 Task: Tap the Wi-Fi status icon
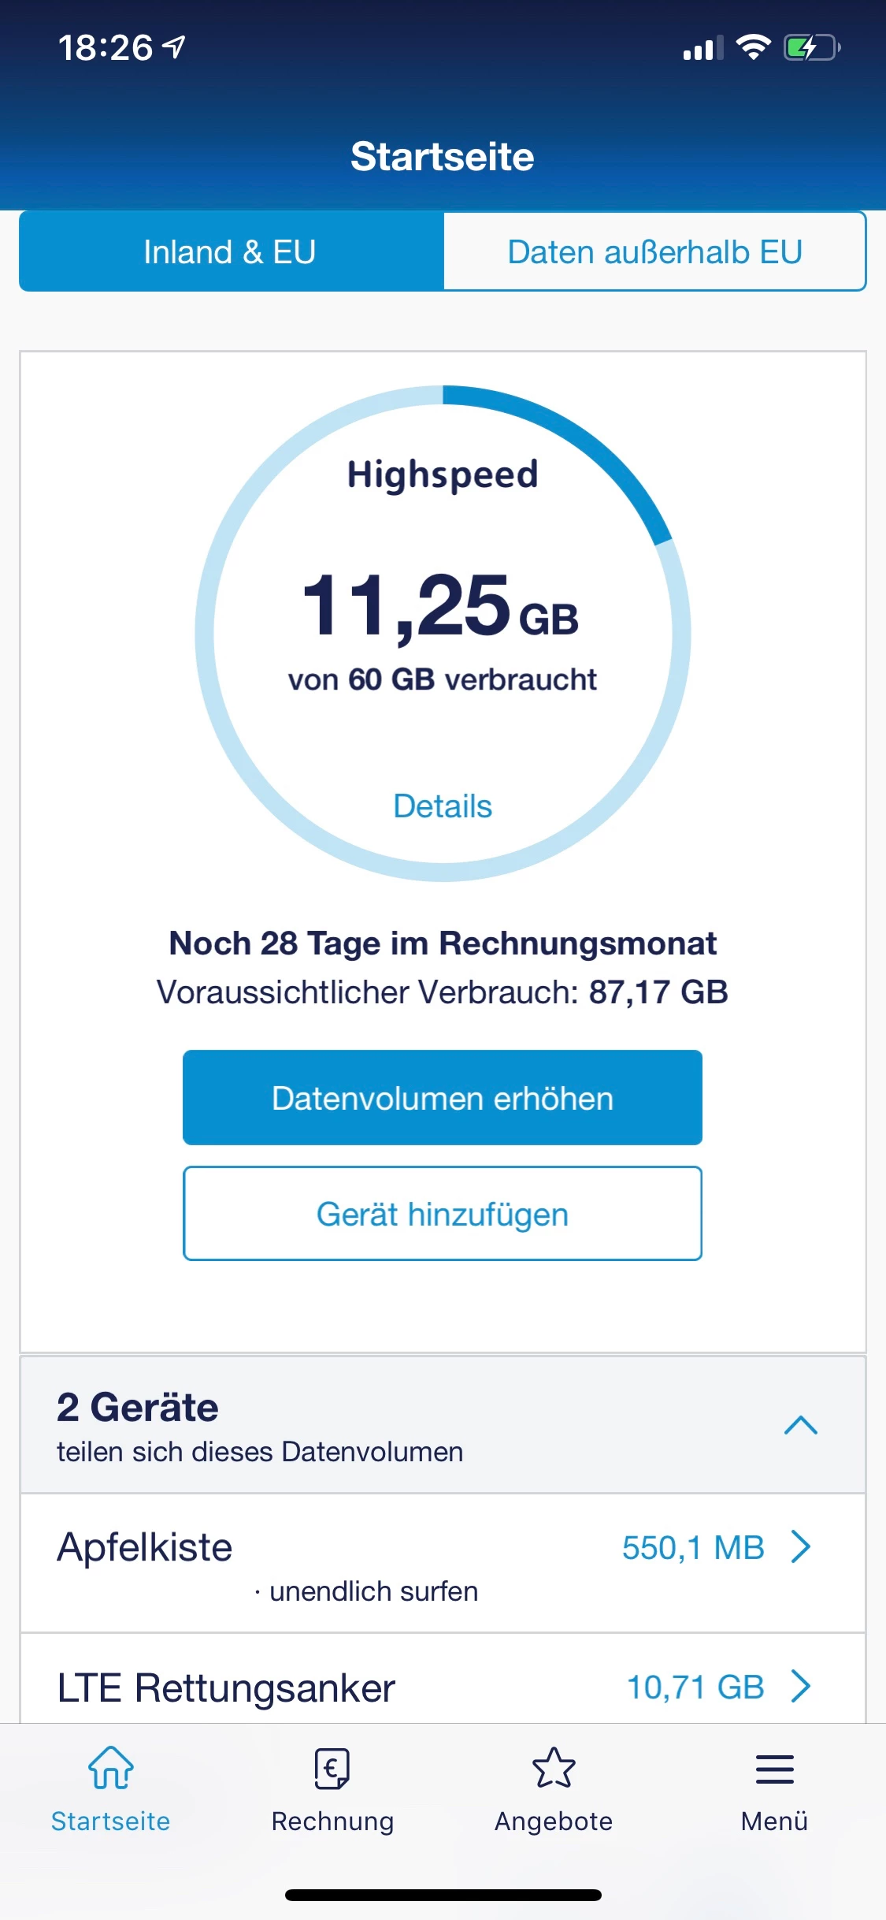pyautogui.click(x=753, y=48)
